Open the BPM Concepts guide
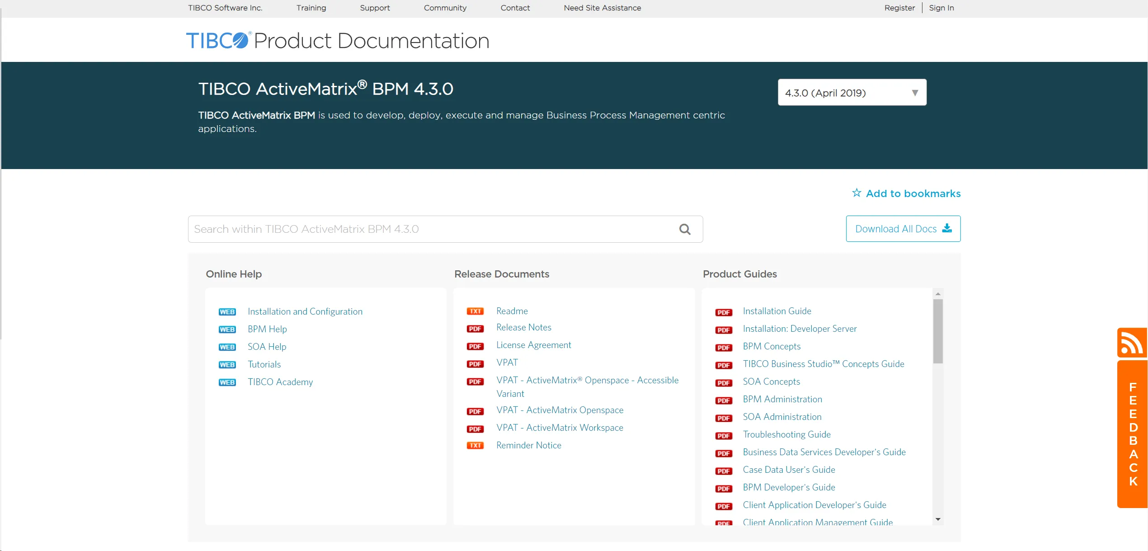This screenshot has height=551, width=1148. click(772, 346)
